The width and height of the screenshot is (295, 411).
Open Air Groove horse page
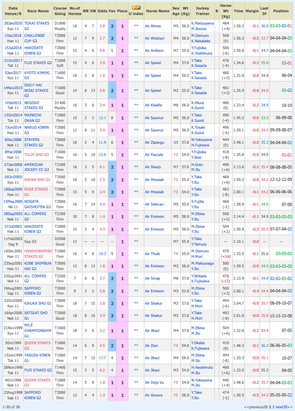[154, 395]
